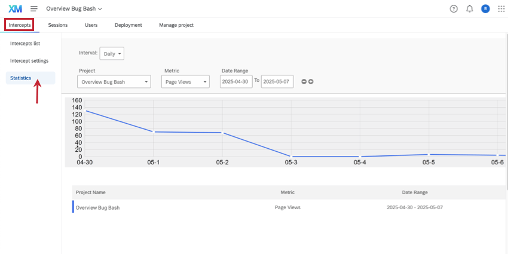Open the Metric Page Views dropdown
508x254 pixels.
tap(185, 82)
